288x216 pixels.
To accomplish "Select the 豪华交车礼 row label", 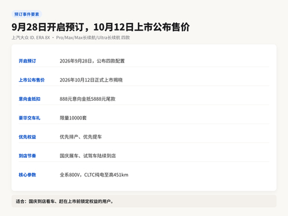I will tap(29, 118).
